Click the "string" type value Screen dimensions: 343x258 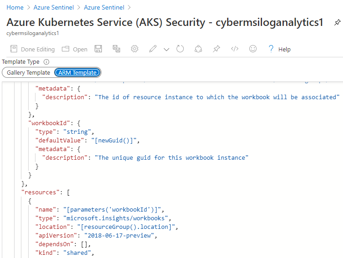(77, 132)
